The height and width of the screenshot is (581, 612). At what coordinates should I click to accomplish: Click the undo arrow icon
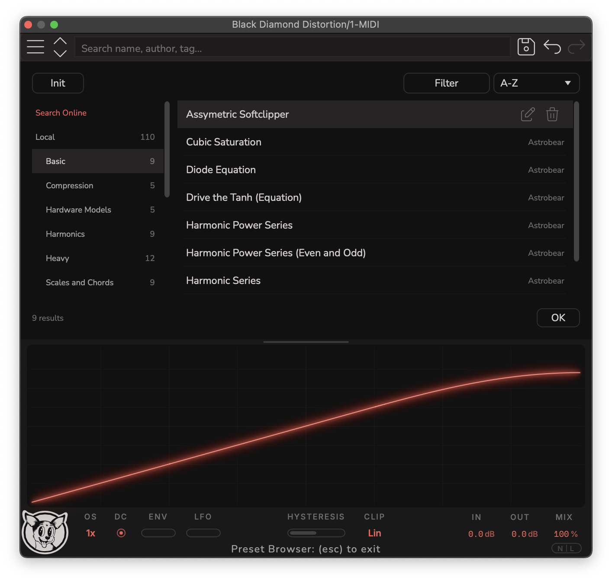(x=552, y=46)
